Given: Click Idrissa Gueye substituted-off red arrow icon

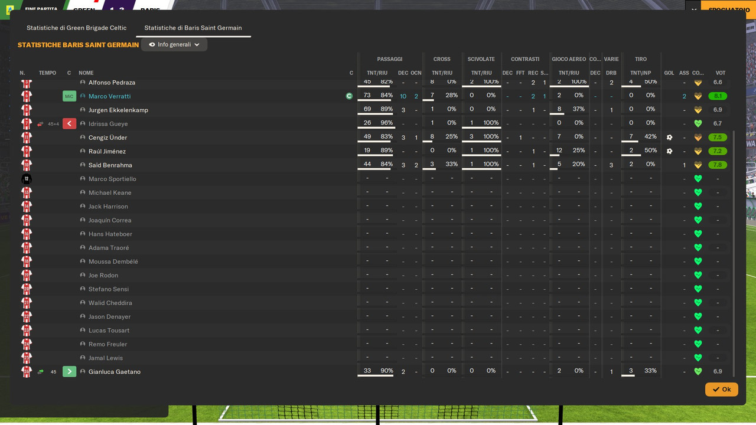Looking at the screenshot, I should click(69, 124).
